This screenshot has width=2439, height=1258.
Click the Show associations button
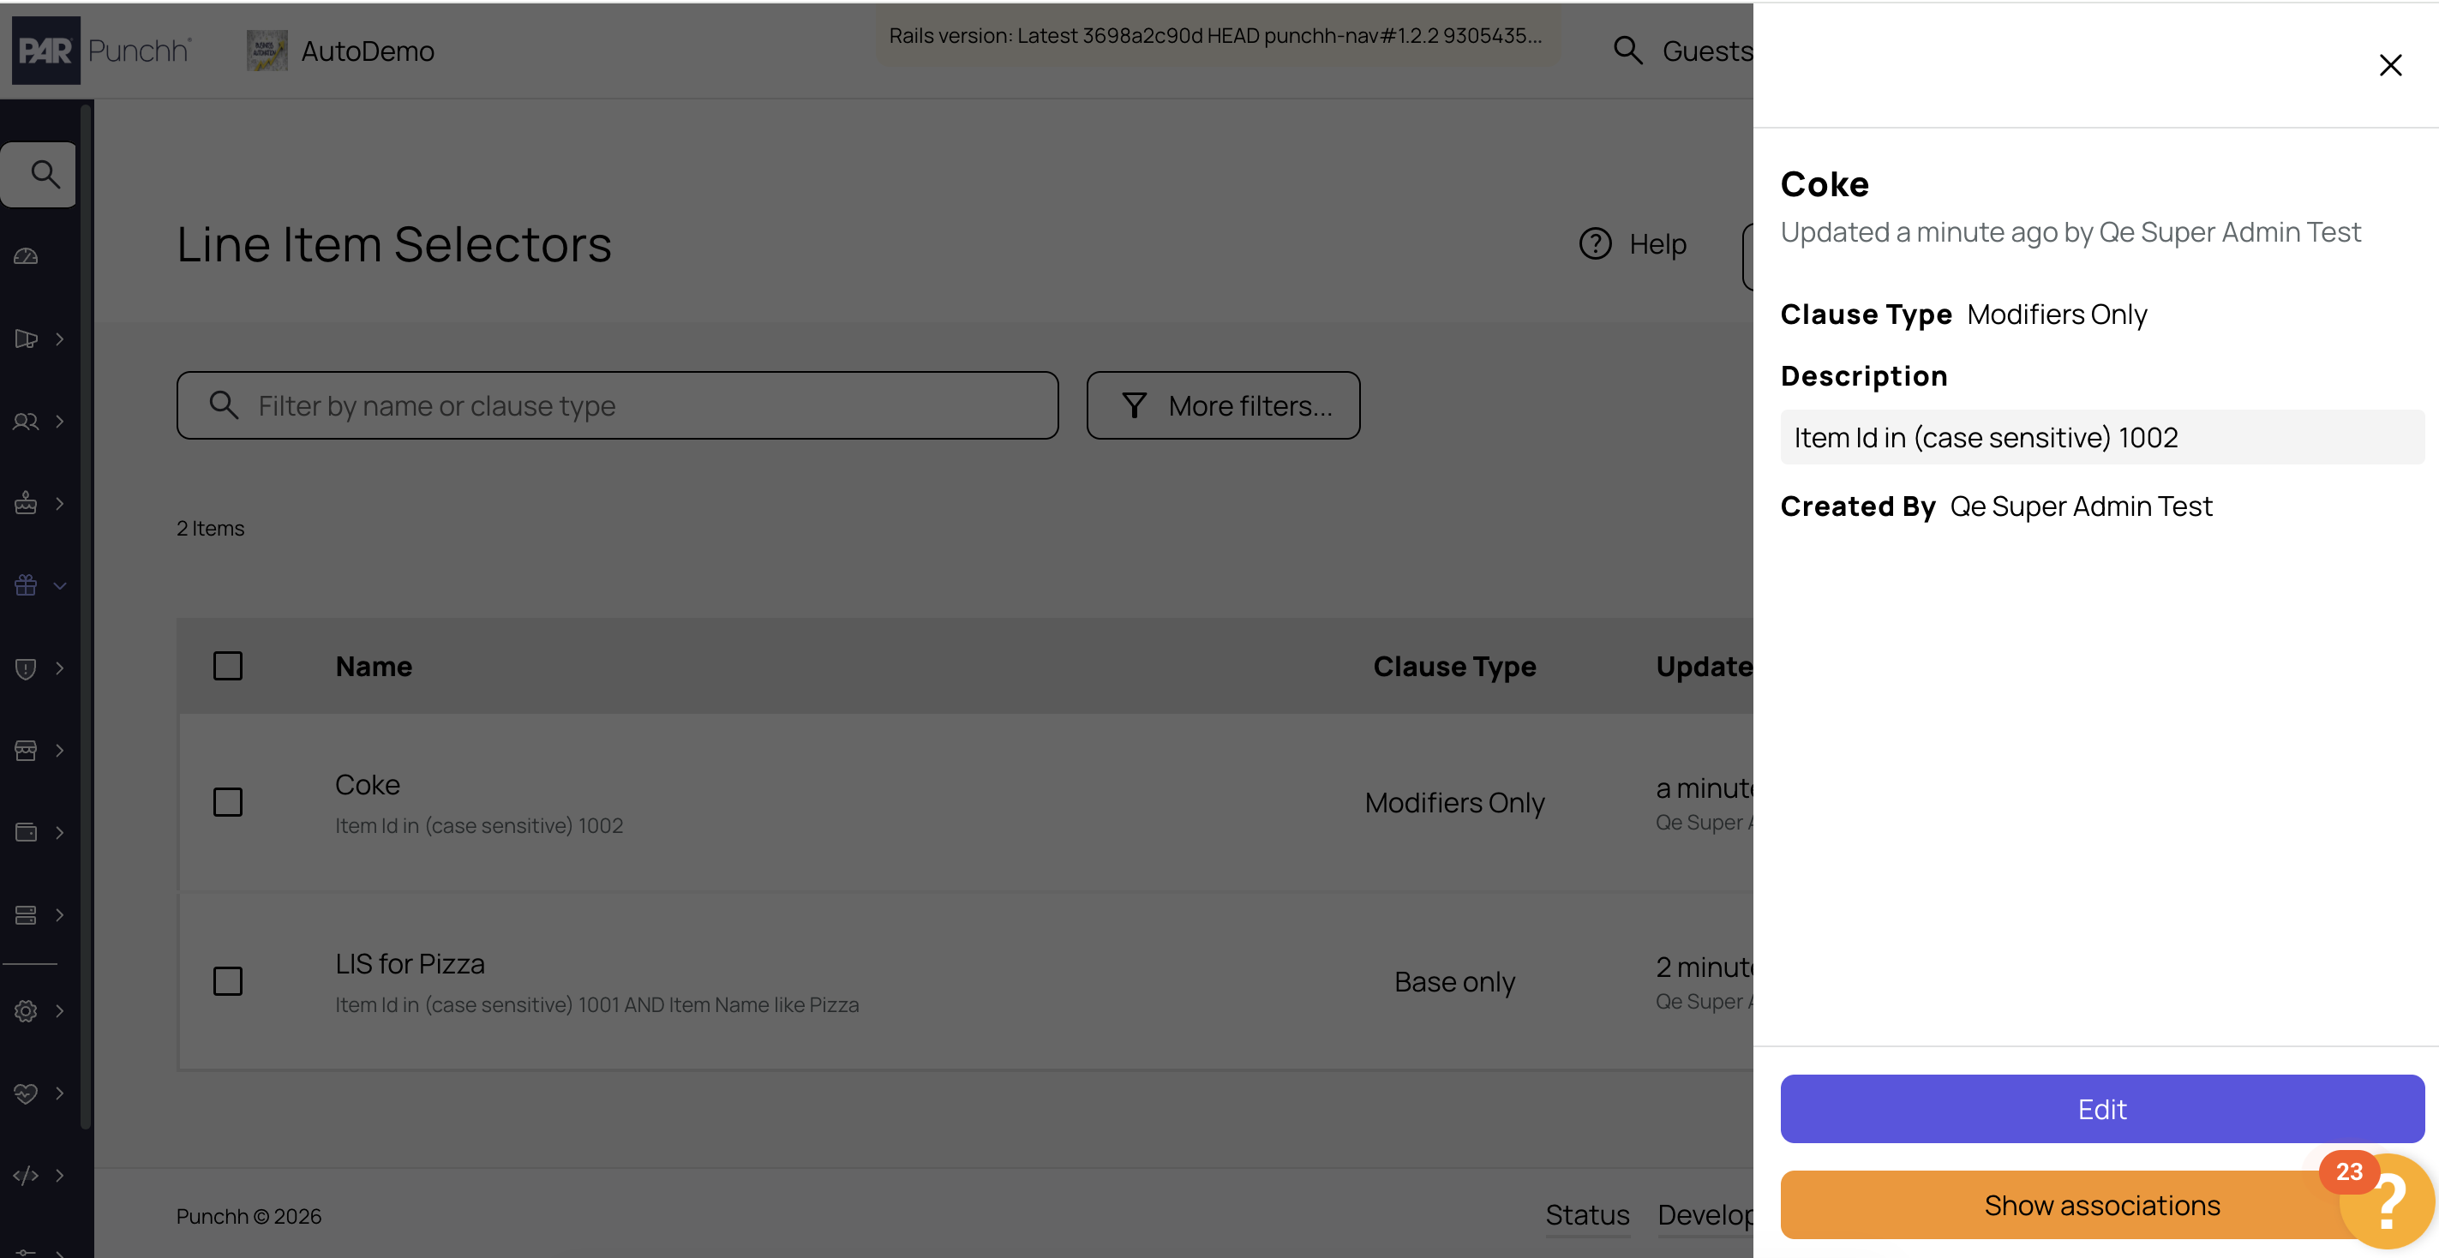[2102, 1205]
